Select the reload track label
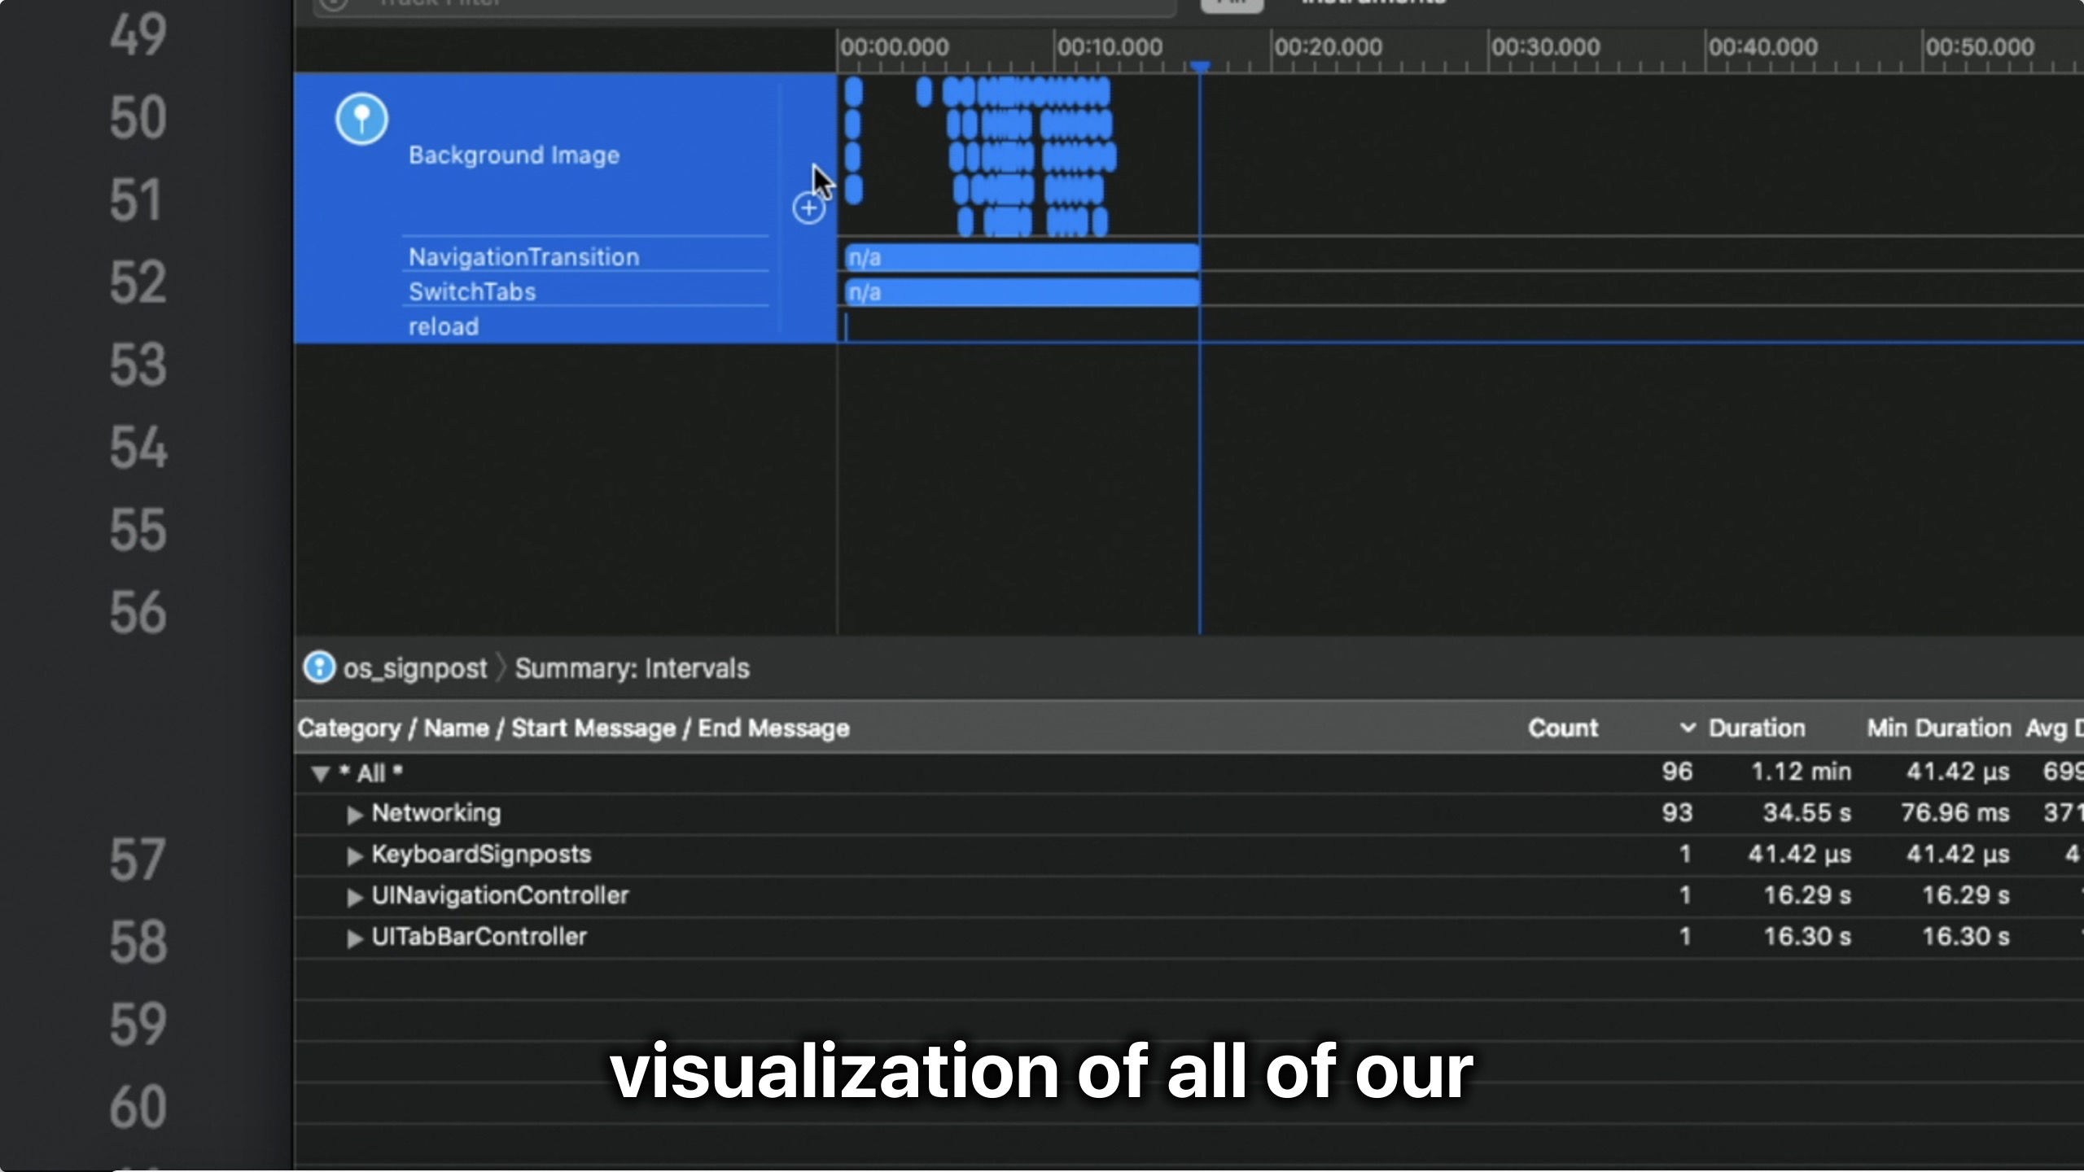 click(444, 326)
